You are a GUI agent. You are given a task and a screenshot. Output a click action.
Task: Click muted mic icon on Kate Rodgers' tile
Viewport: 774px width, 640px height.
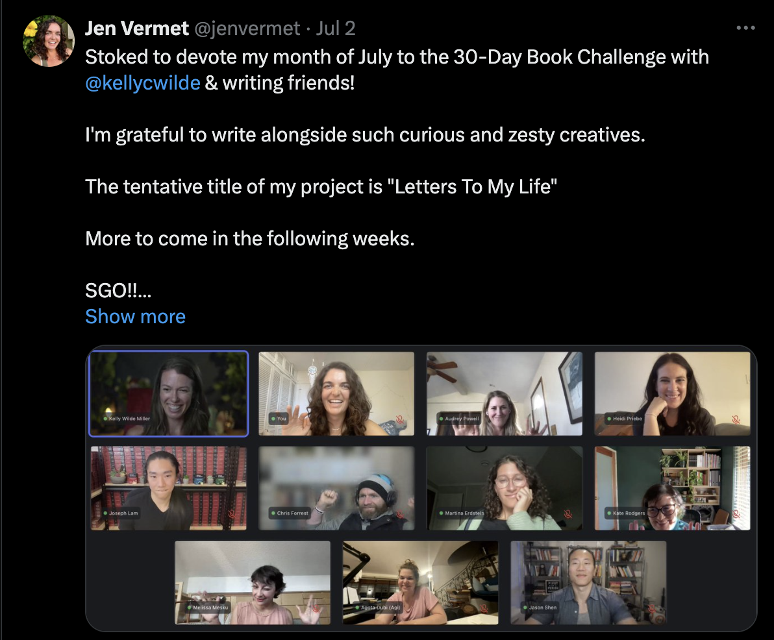pyautogui.click(x=736, y=514)
